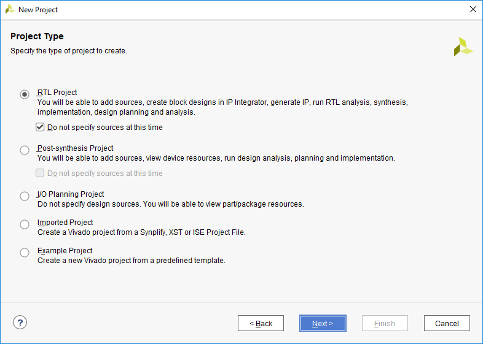Select the RTL Project radio button
The width and height of the screenshot is (483, 344).
25,94
